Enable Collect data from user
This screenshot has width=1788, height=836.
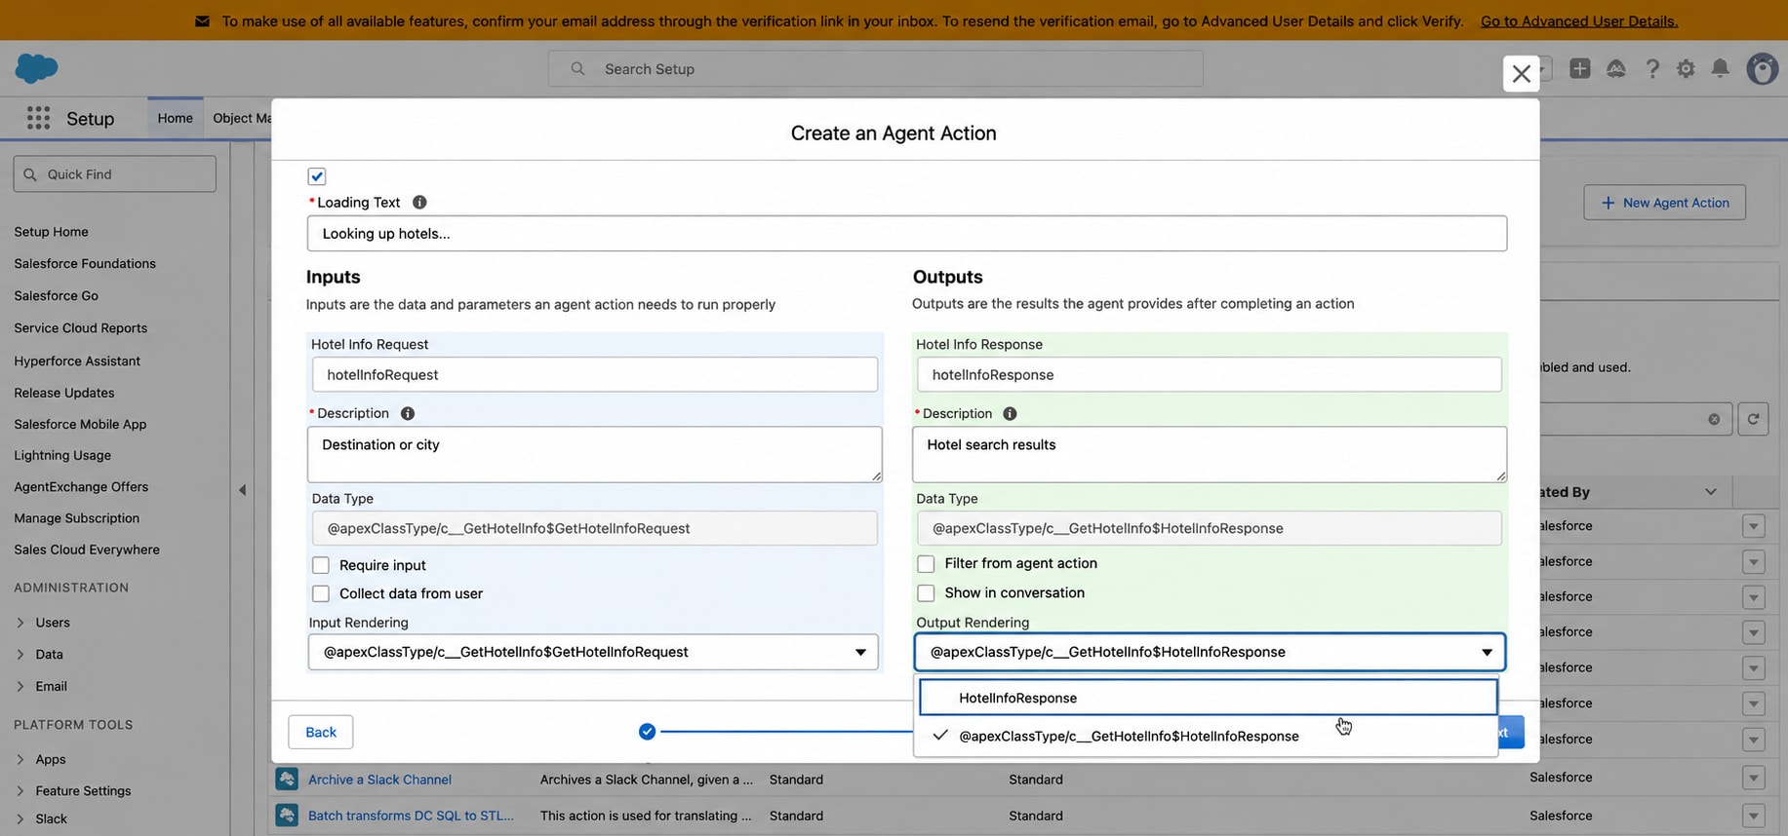321,593
